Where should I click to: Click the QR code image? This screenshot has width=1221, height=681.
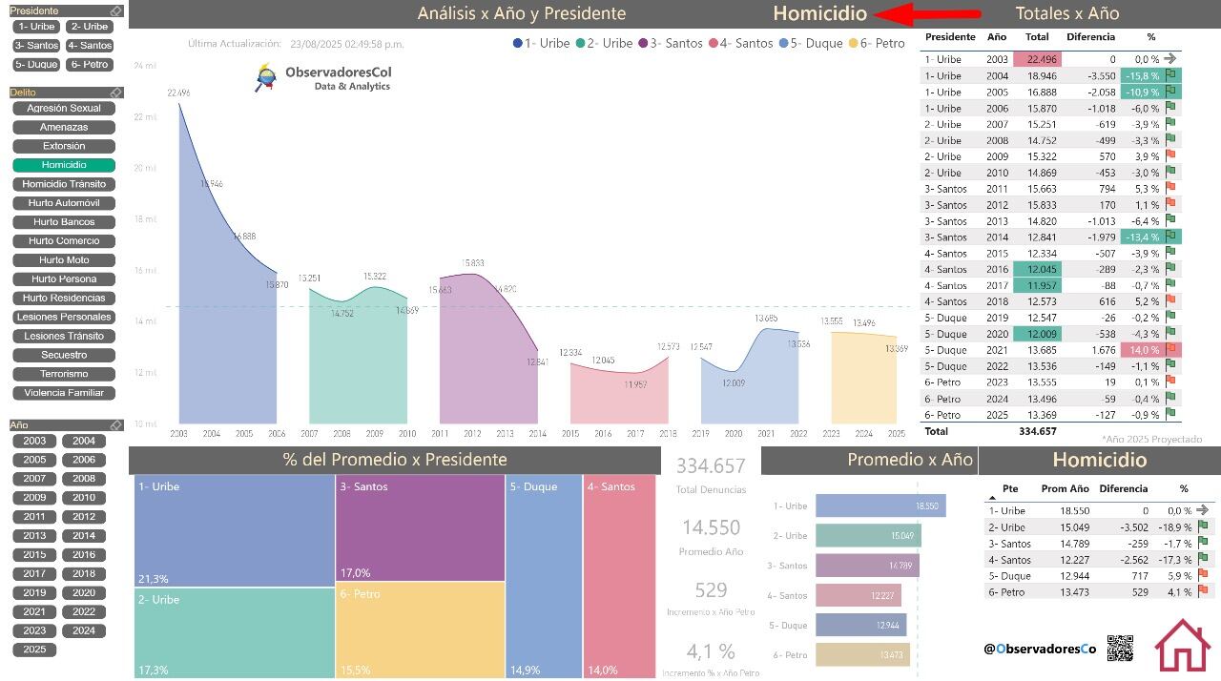click(x=1120, y=649)
